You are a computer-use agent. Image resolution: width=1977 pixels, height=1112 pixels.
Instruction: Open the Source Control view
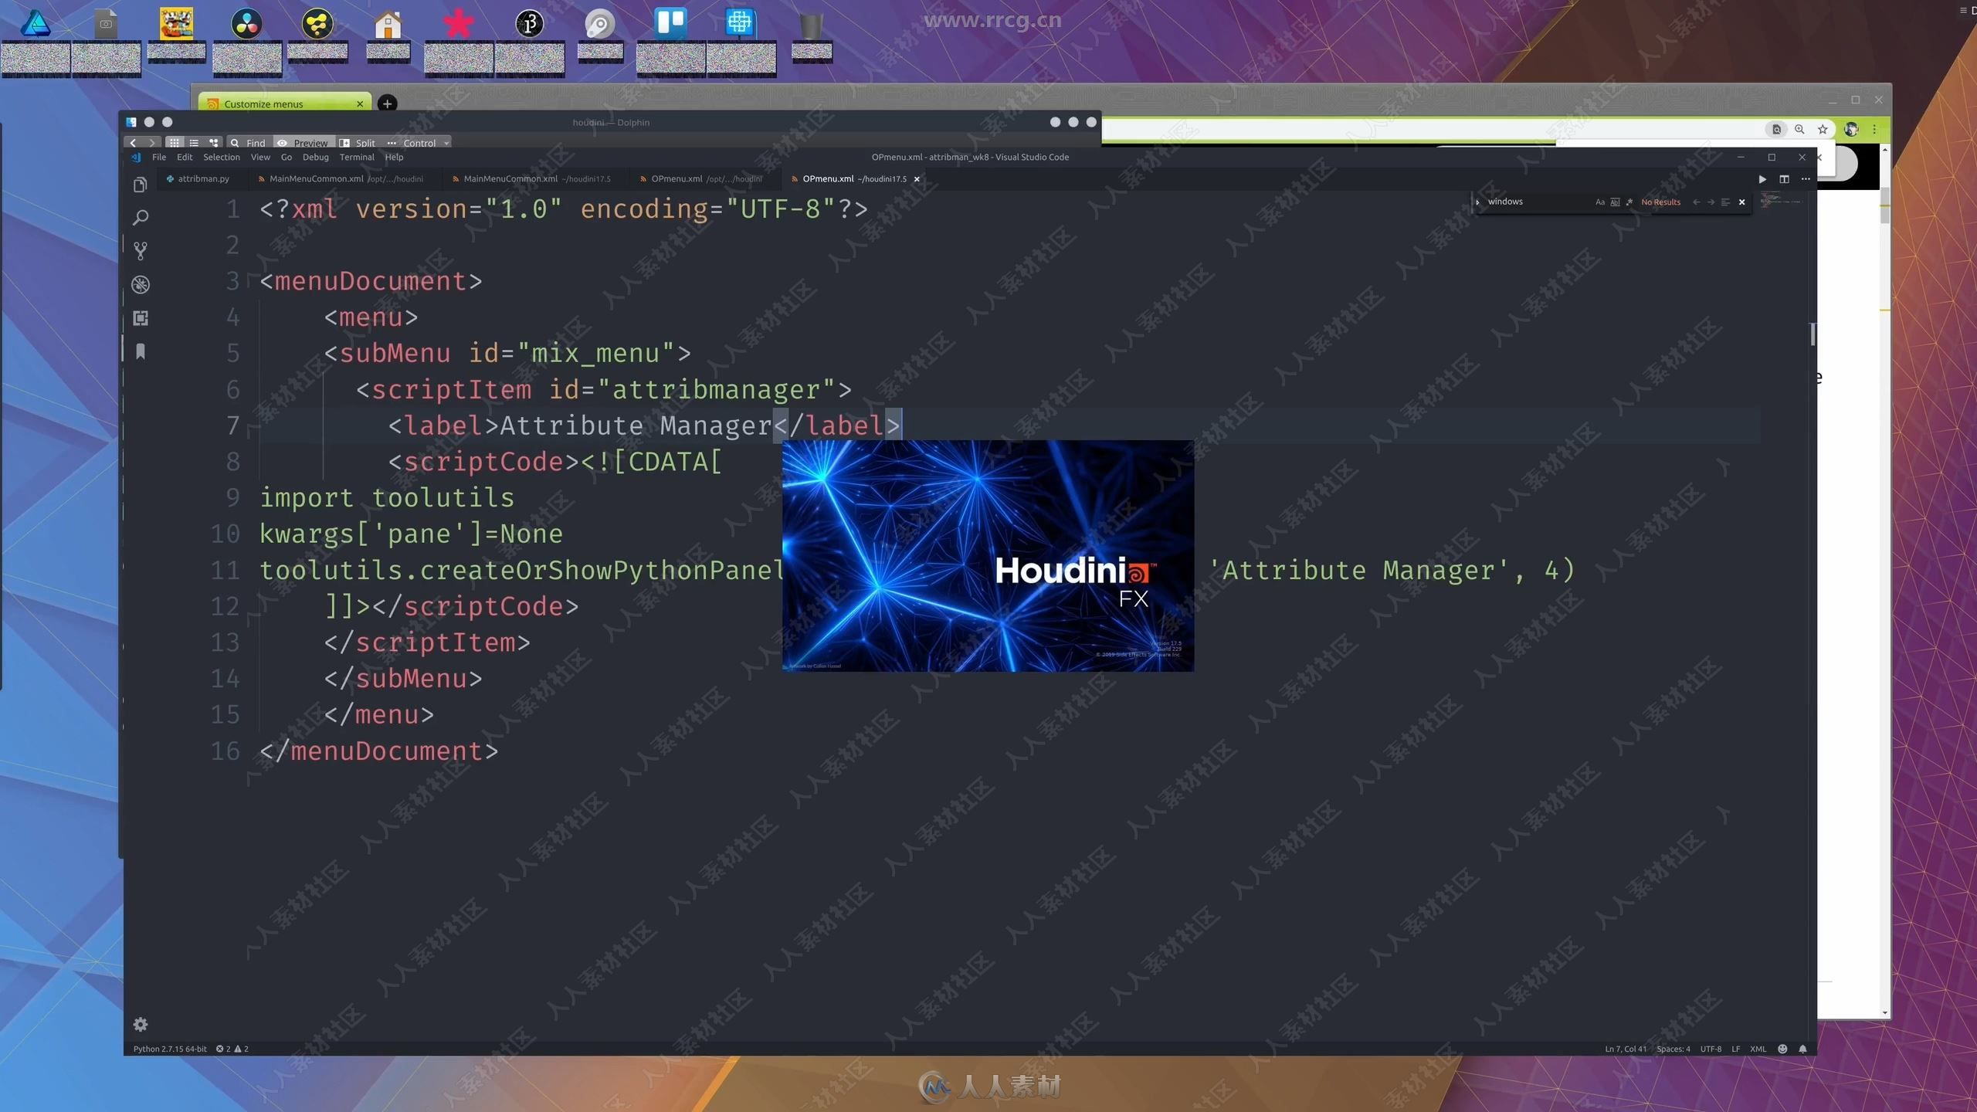(140, 251)
